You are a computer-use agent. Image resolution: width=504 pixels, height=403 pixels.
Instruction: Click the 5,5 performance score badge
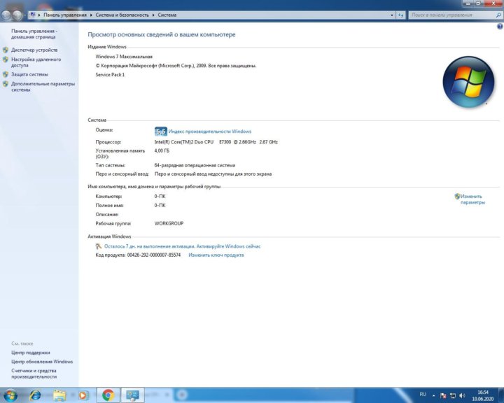point(161,132)
